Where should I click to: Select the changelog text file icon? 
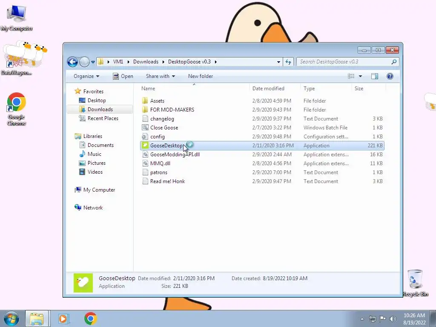coord(145,119)
